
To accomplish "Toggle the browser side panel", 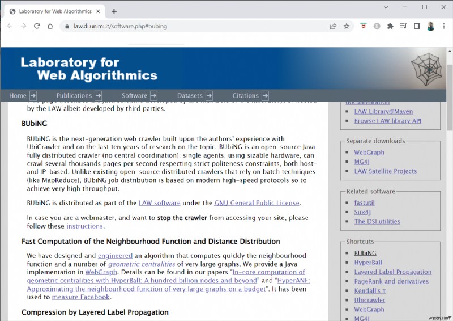I will (x=417, y=26).
